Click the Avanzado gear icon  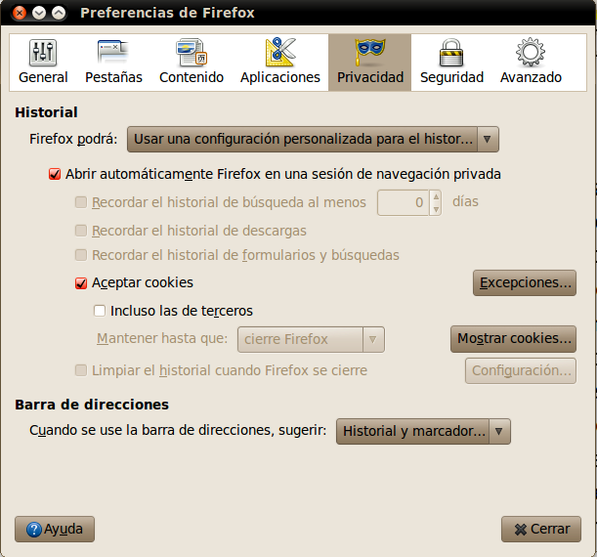[x=531, y=52]
